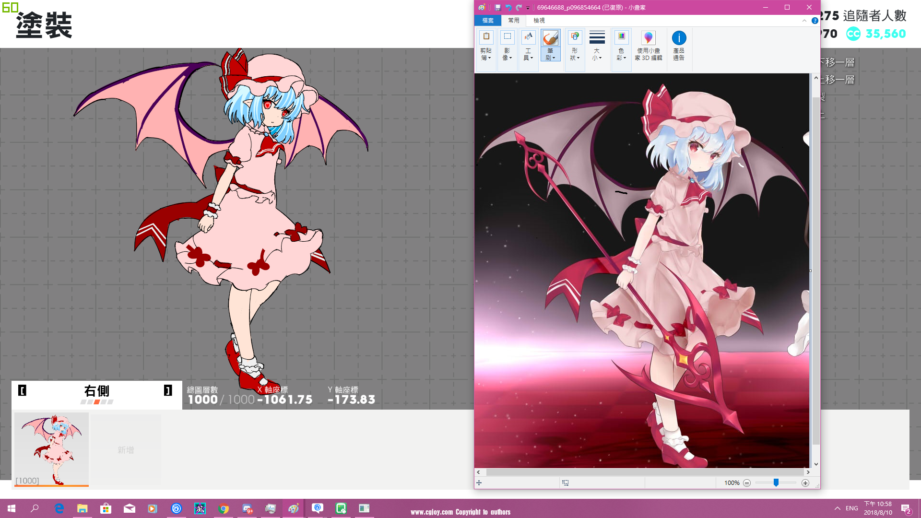Click the zoom slider handle in Paint's status bar
Image resolution: width=921 pixels, height=518 pixels.
pyautogui.click(x=776, y=483)
